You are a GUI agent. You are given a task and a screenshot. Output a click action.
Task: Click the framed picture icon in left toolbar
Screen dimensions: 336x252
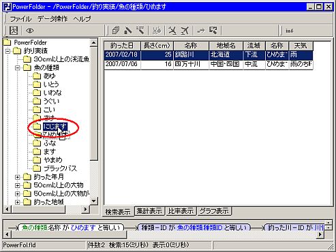[14, 31]
